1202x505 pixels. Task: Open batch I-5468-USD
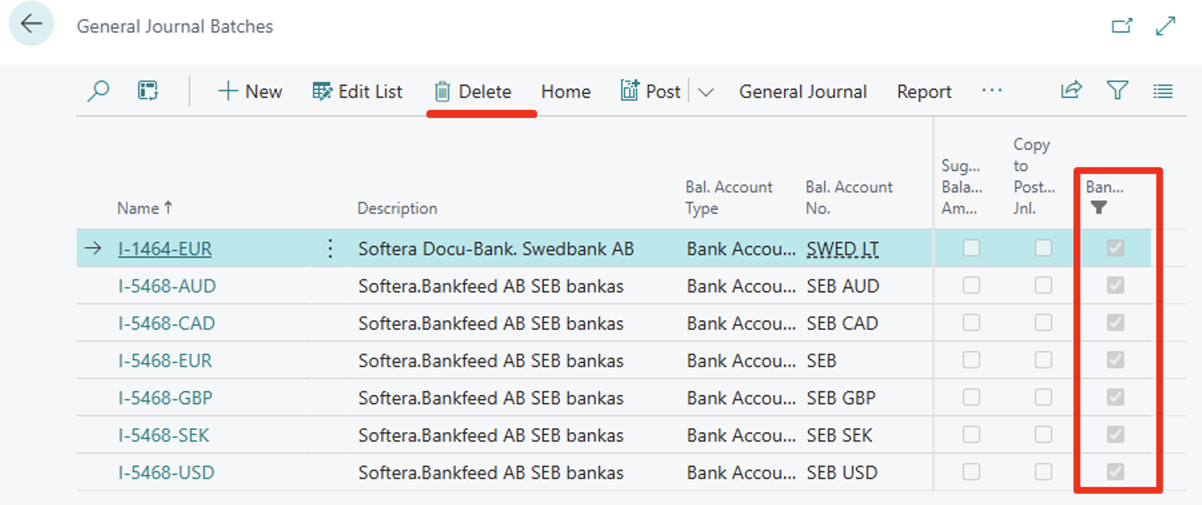pos(166,473)
